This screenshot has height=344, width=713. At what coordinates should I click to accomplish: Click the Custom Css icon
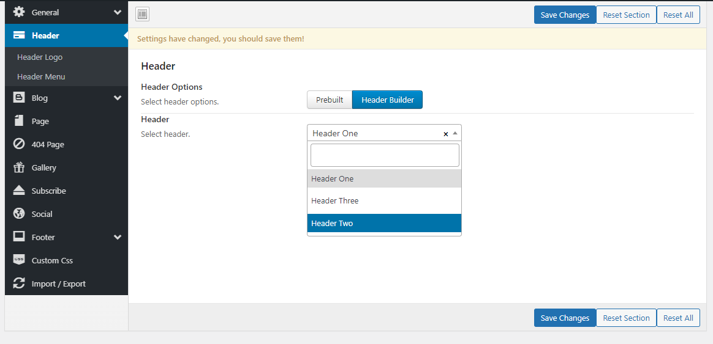pos(19,260)
